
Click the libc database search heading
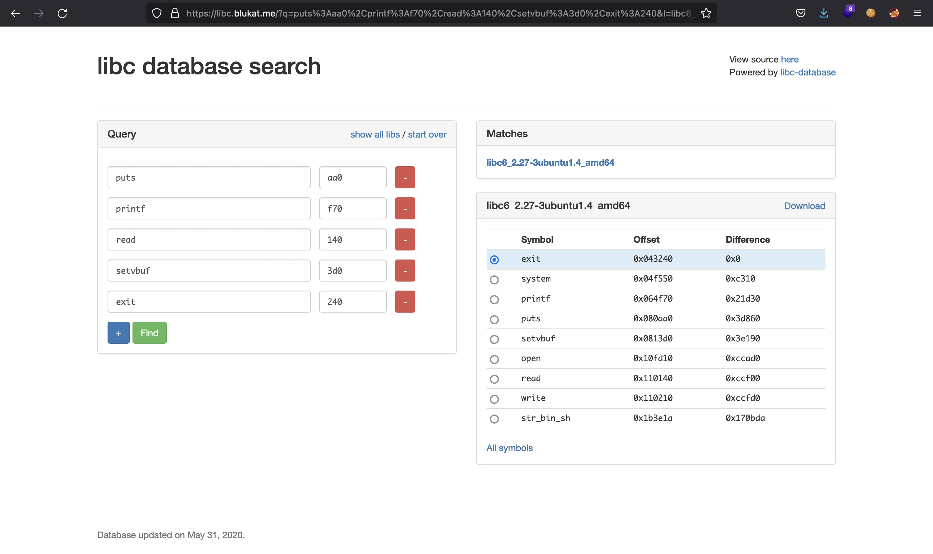point(209,66)
